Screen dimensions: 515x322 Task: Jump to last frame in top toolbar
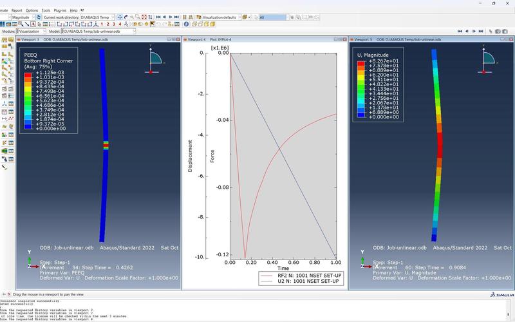point(176,17)
